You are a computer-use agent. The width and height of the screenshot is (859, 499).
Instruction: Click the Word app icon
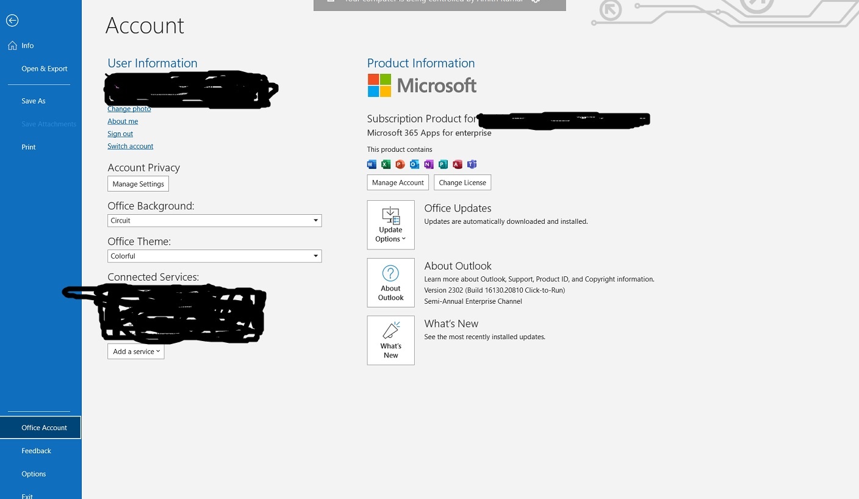tap(372, 164)
